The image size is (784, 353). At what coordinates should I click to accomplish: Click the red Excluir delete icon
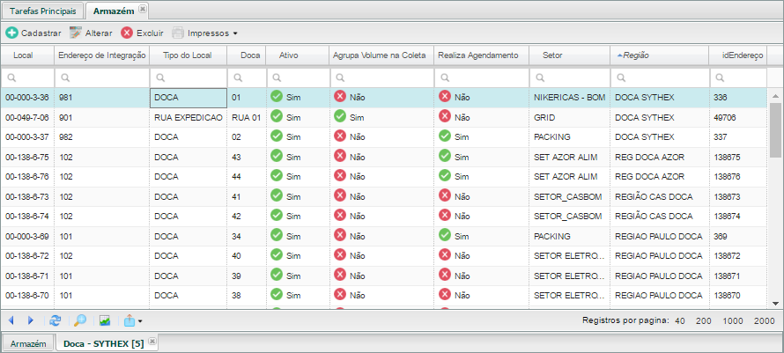127,33
